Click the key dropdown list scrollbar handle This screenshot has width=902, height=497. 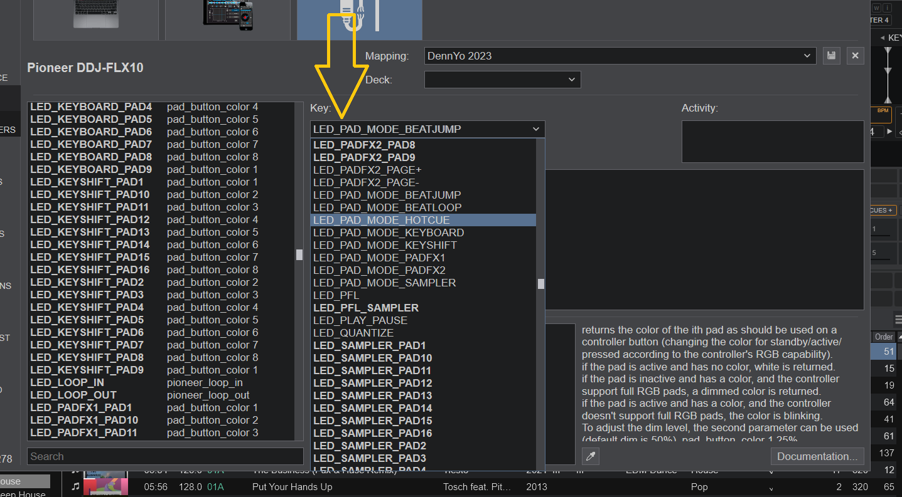point(540,284)
